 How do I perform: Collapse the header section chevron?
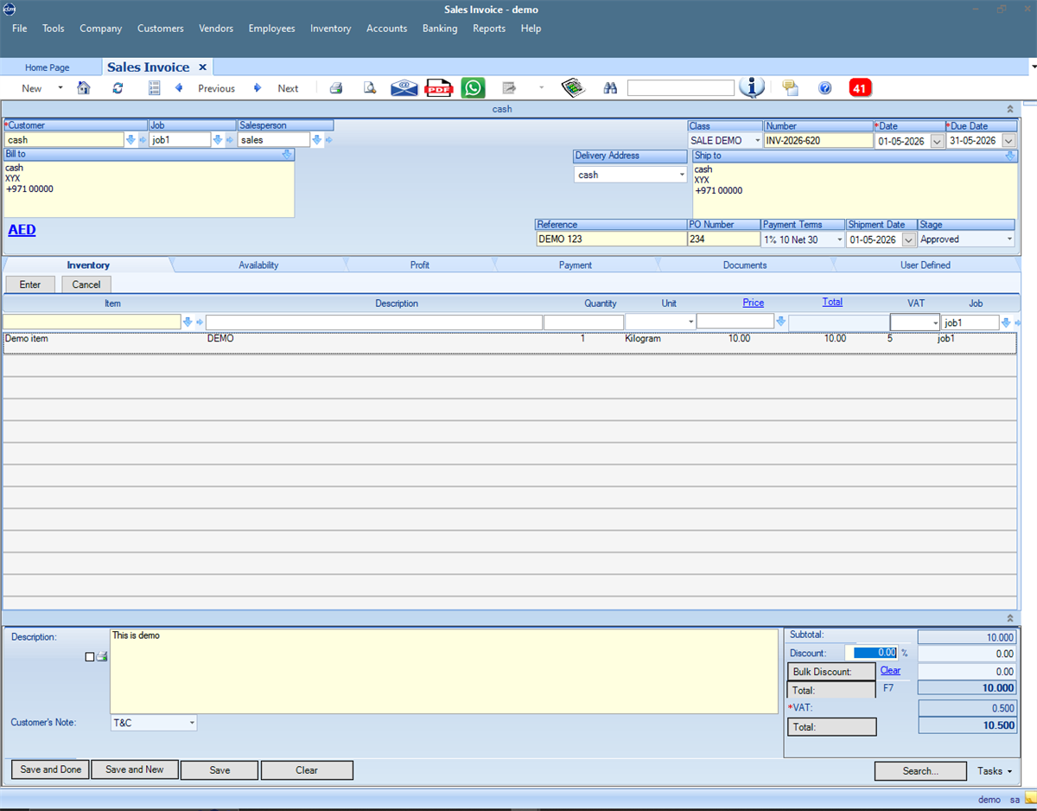tap(1010, 109)
